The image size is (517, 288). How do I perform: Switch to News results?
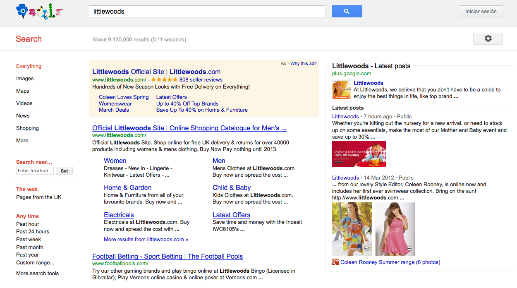(x=23, y=115)
